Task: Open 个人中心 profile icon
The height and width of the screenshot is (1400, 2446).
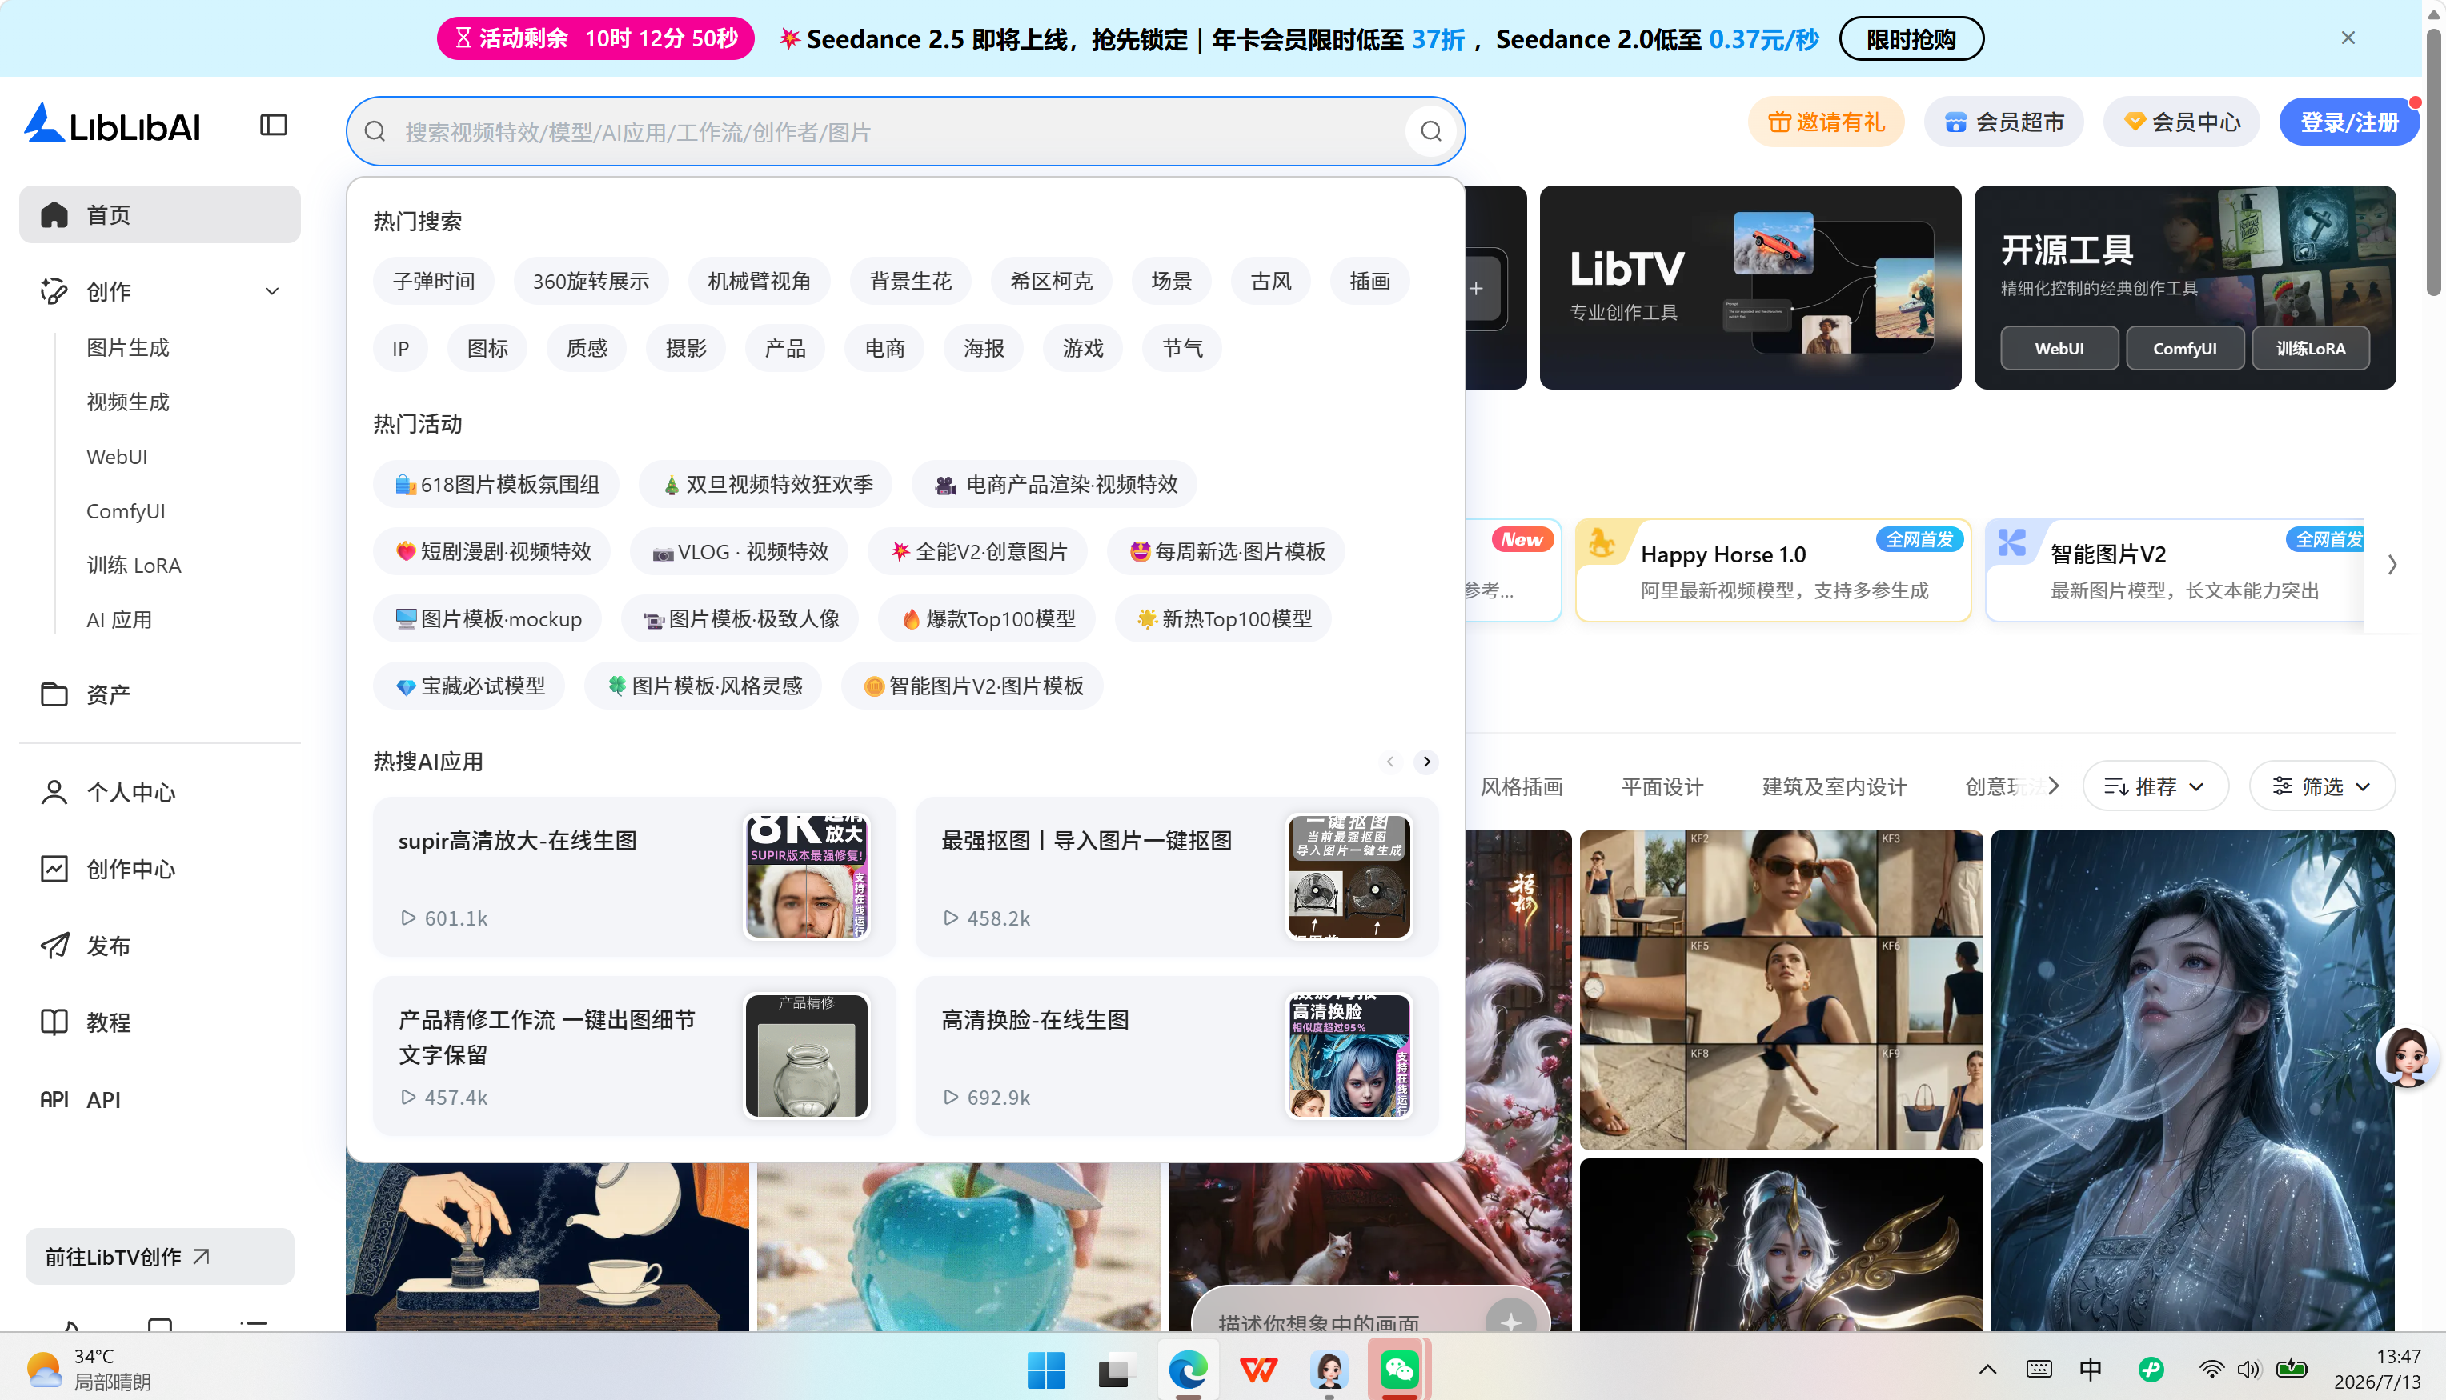Action: (54, 791)
